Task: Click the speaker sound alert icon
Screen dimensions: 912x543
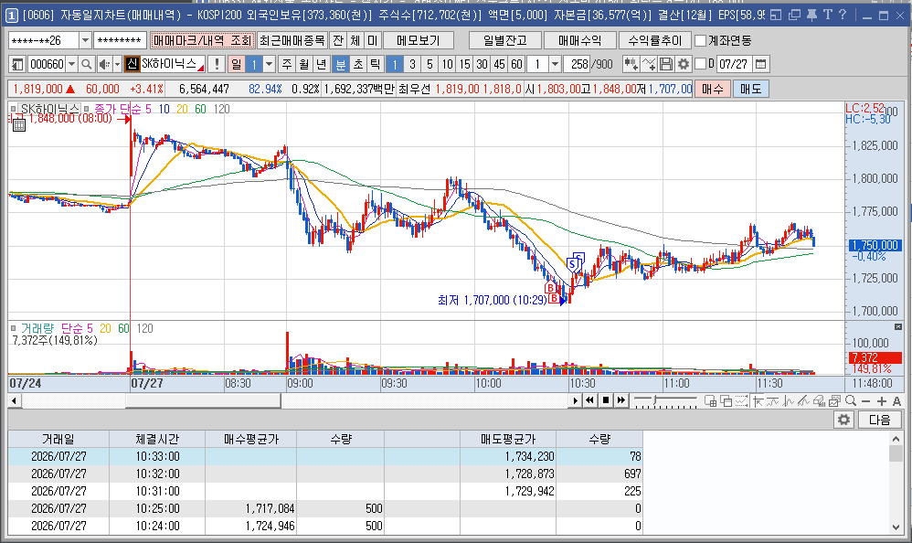Action: tap(103, 64)
